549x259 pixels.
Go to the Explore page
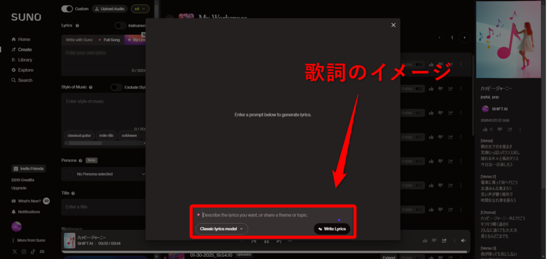[x=25, y=70]
